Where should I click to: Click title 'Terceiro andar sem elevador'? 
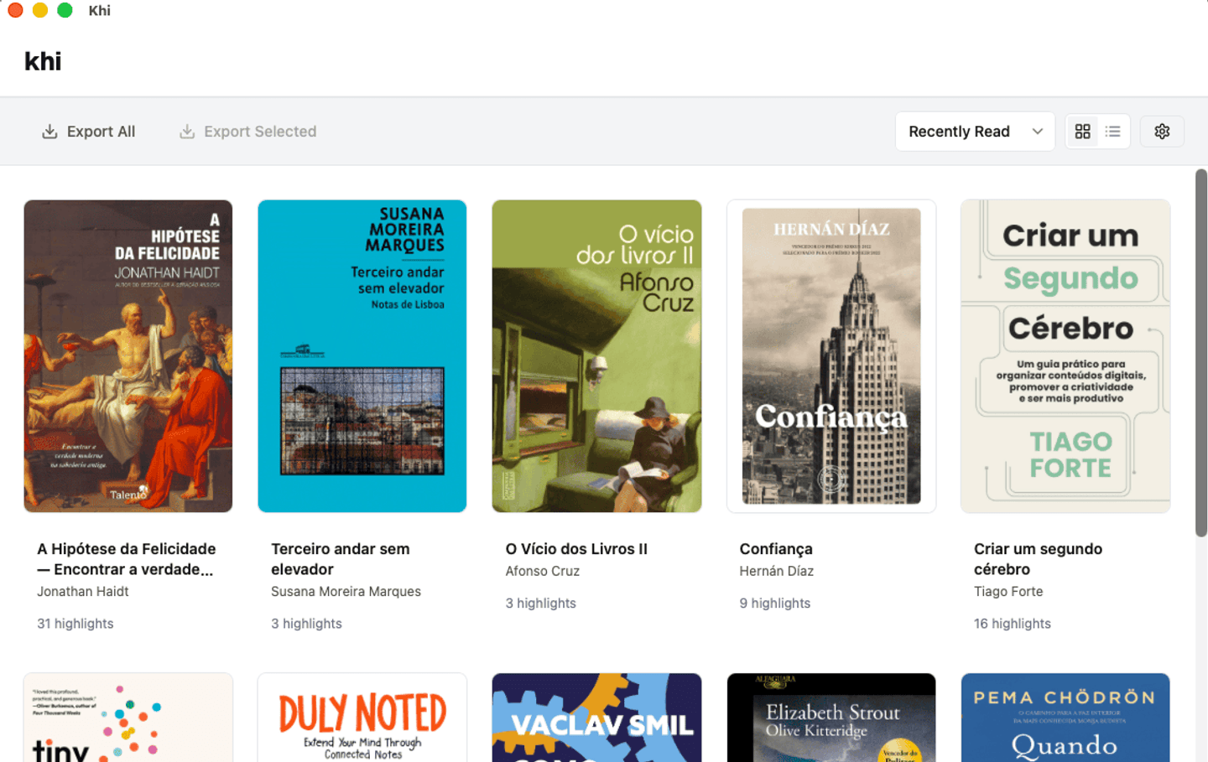click(x=341, y=559)
